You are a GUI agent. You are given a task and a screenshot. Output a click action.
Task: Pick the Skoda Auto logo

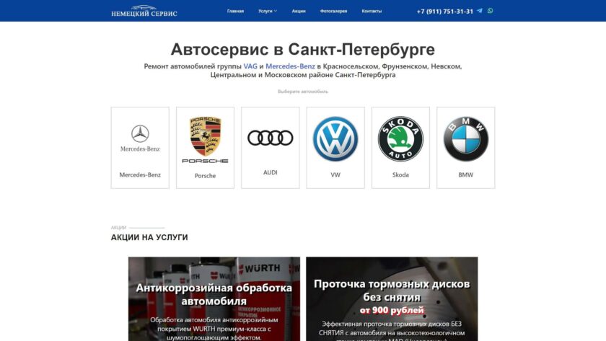coord(400,139)
